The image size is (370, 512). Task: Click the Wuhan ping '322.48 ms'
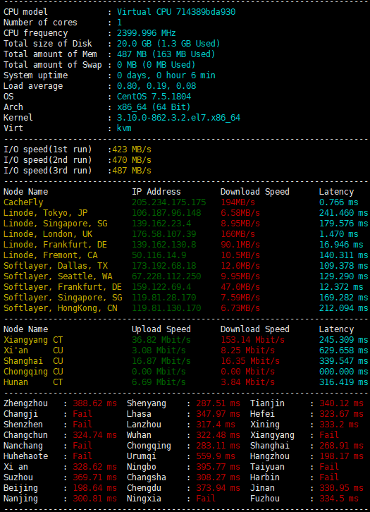point(218,435)
